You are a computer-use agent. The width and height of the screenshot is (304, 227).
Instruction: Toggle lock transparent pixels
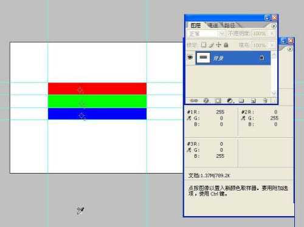[x=204, y=45]
